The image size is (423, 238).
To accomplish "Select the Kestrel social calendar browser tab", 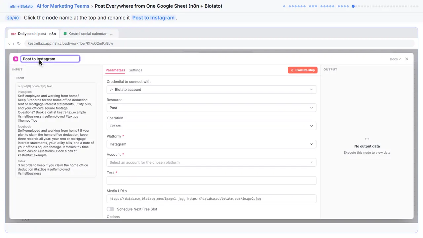I will pyautogui.click(x=89, y=34).
